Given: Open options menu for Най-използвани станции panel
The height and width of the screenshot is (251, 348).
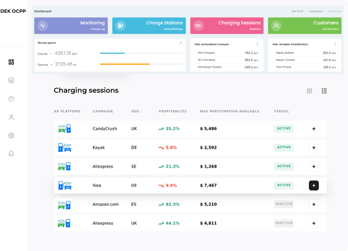Looking at the screenshot, I should (257, 44).
